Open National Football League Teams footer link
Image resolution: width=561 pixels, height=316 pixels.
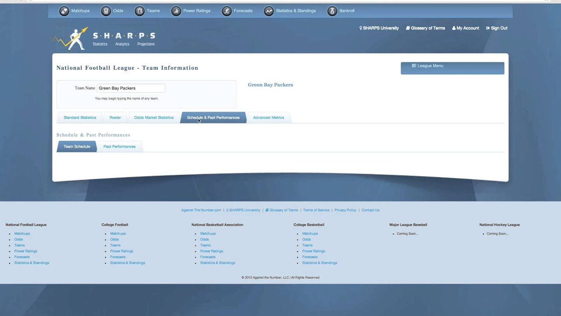(19, 245)
